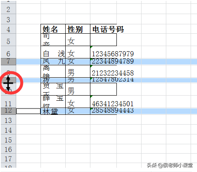This screenshot has height=172, width=197.
Task: Click the 男 gender cell in row 10
Action: click(78, 89)
